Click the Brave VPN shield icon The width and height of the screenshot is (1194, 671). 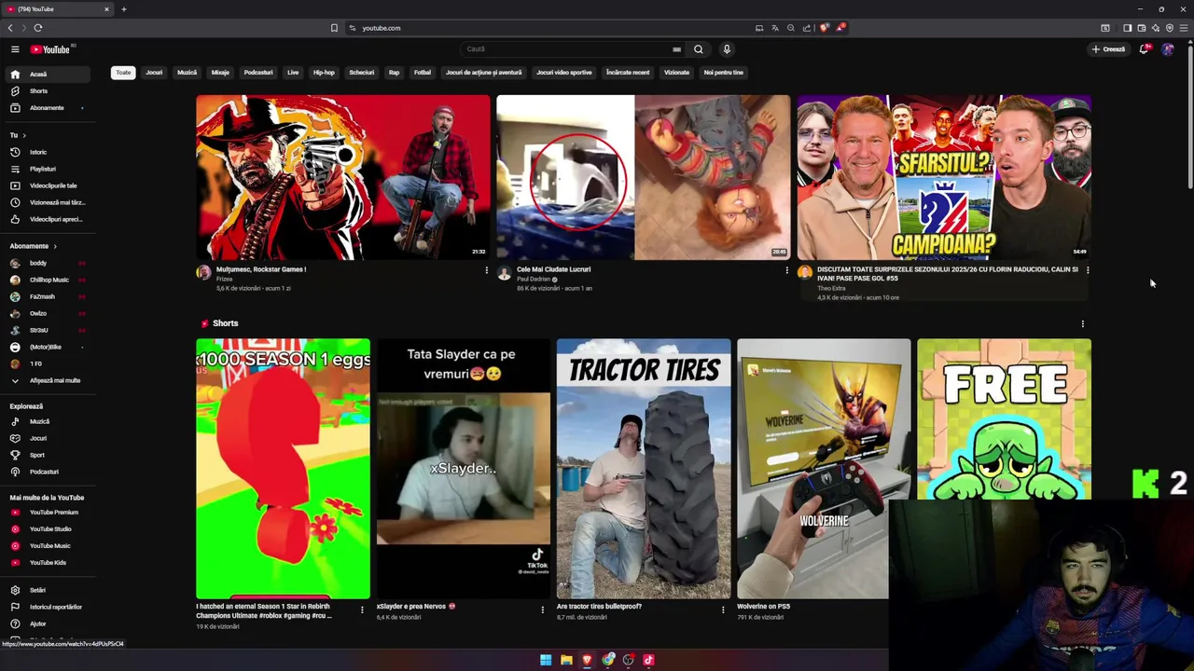click(x=1170, y=28)
